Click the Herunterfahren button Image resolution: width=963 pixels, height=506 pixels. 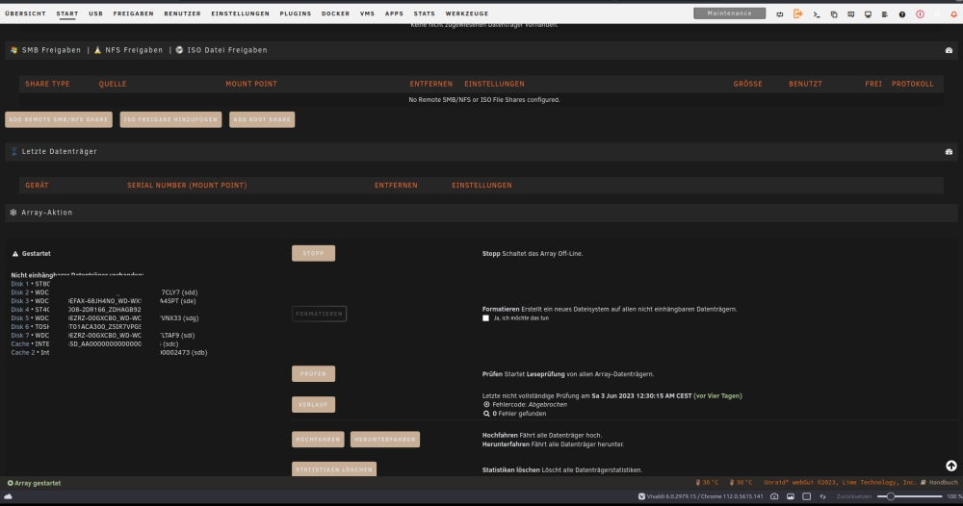coord(385,440)
